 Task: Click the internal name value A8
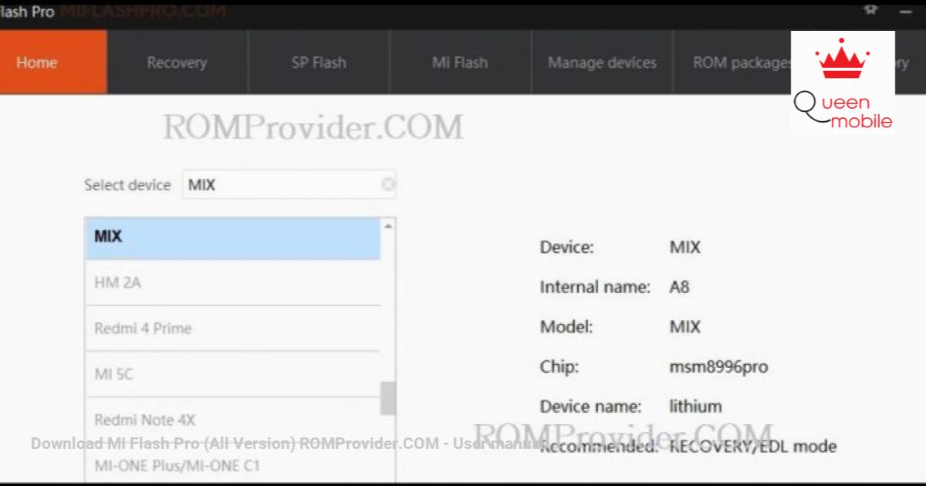679,287
